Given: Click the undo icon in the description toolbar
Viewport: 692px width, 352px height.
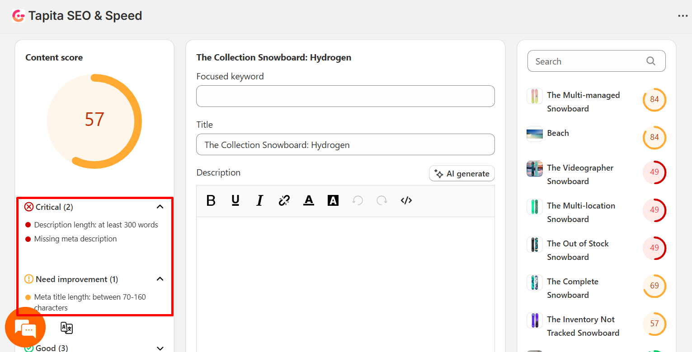Looking at the screenshot, I should coord(358,200).
